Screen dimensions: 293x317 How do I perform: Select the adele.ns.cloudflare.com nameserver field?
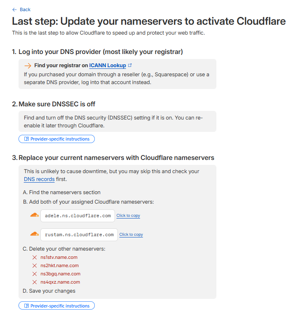point(78,216)
